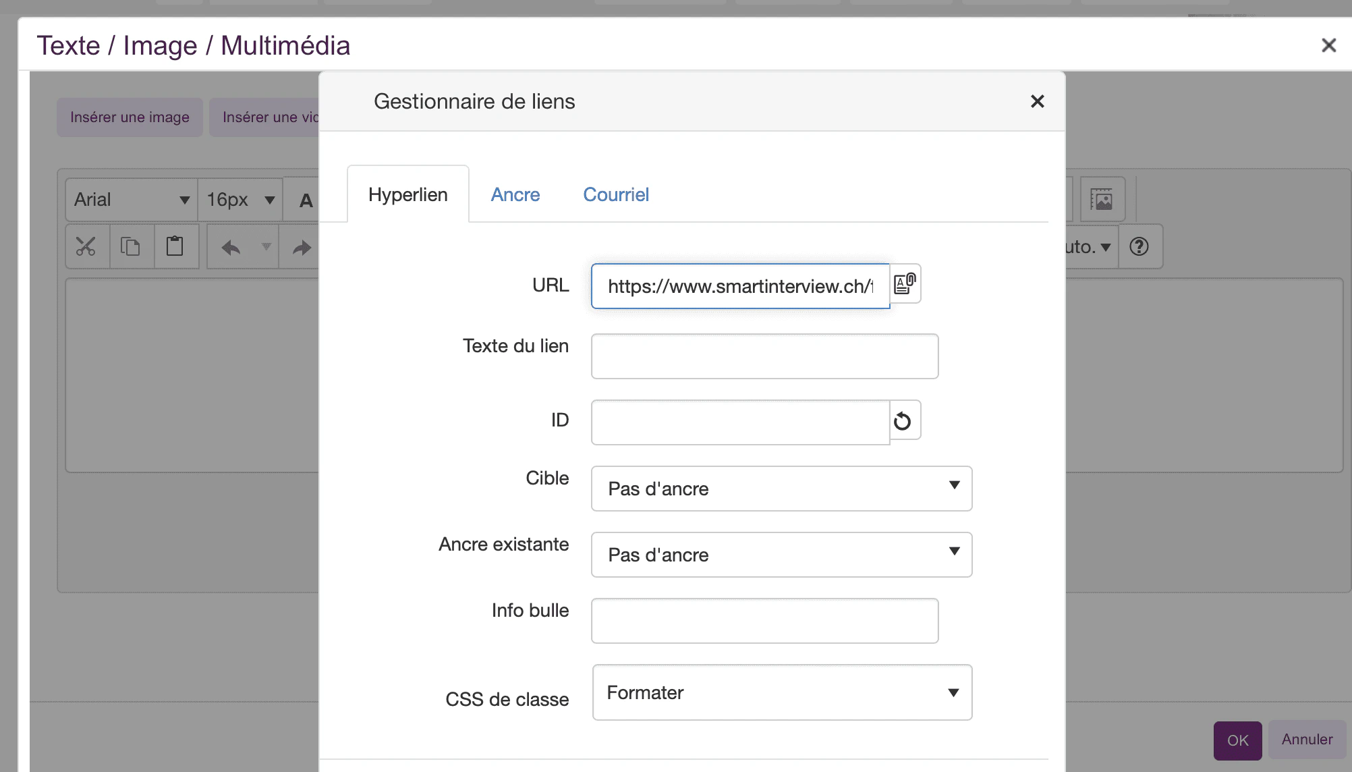Click the redo arrow icon
The height and width of the screenshot is (772, 1352).
301,248
